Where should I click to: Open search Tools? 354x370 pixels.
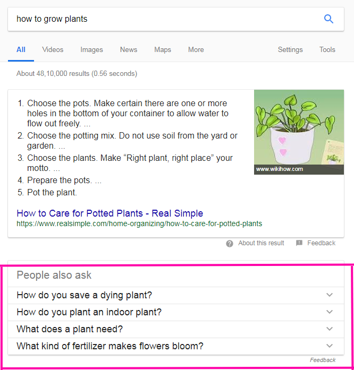pyautogui.click(x=327, y=49)
